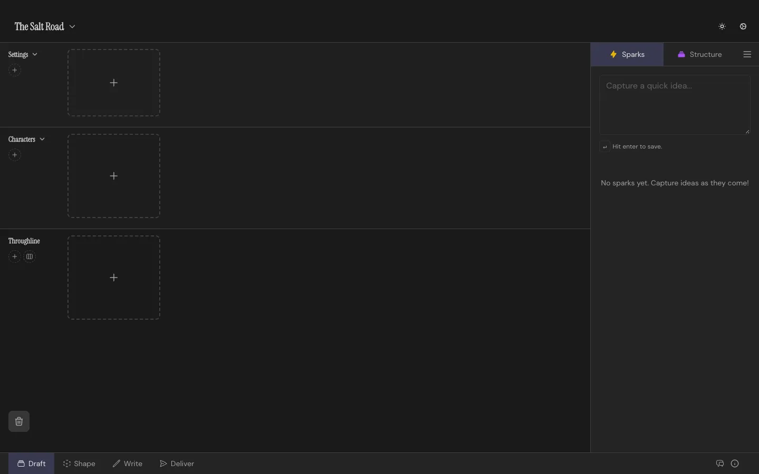The height and width of the screenshot is (474, 759).
Task: Click the 'No sparks yet' message text
Action: (x=675, y=183)
